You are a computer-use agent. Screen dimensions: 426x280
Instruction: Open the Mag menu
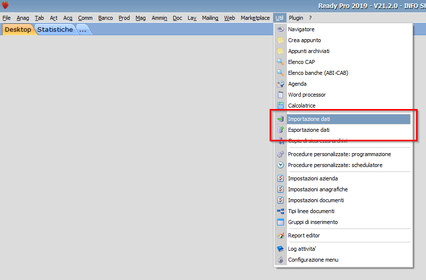coord(141,18)
